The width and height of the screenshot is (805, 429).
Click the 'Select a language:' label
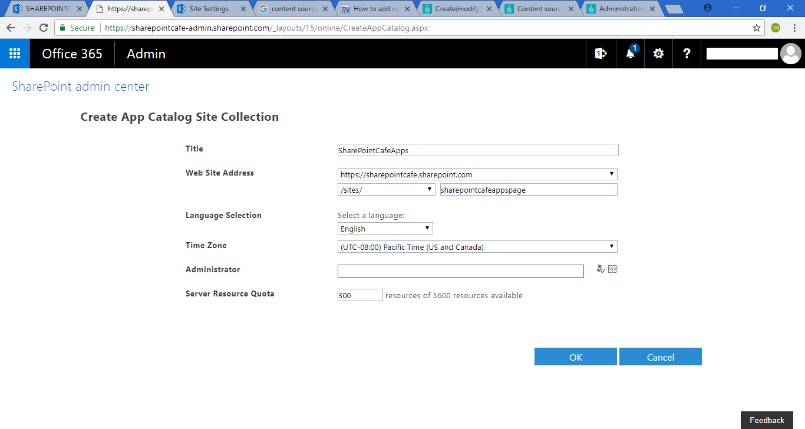coord(371,216)
